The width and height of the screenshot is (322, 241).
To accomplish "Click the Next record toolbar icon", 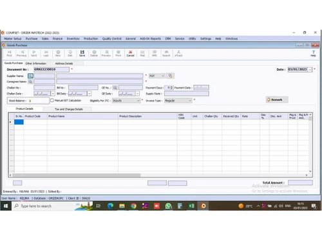I will 34,53.
